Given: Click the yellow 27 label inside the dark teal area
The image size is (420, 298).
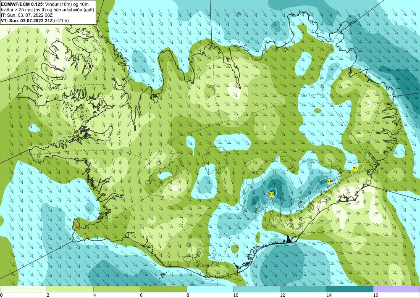Looking at the screenshot, I should click(271, 194).
